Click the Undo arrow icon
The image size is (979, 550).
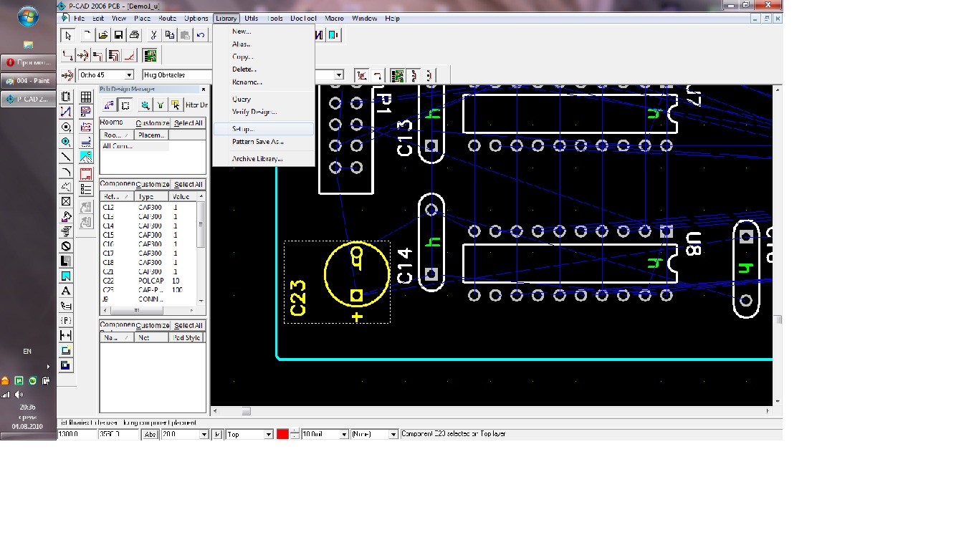click(201, 35)
